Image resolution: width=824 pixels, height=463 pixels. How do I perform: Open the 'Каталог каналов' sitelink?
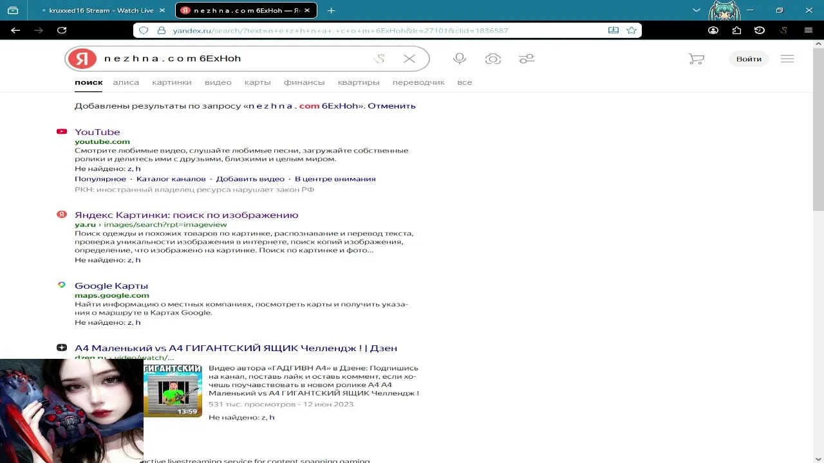tap(171, 179)
